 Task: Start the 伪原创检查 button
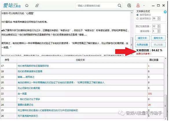[x=142, y=45]
